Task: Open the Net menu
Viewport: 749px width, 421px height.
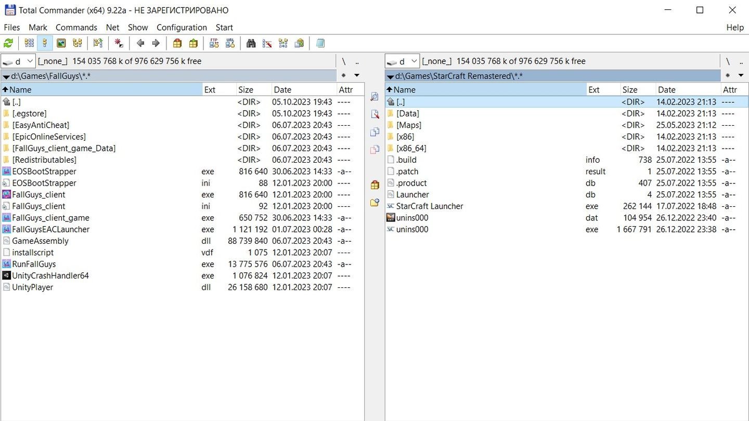Action: point(112,28)
